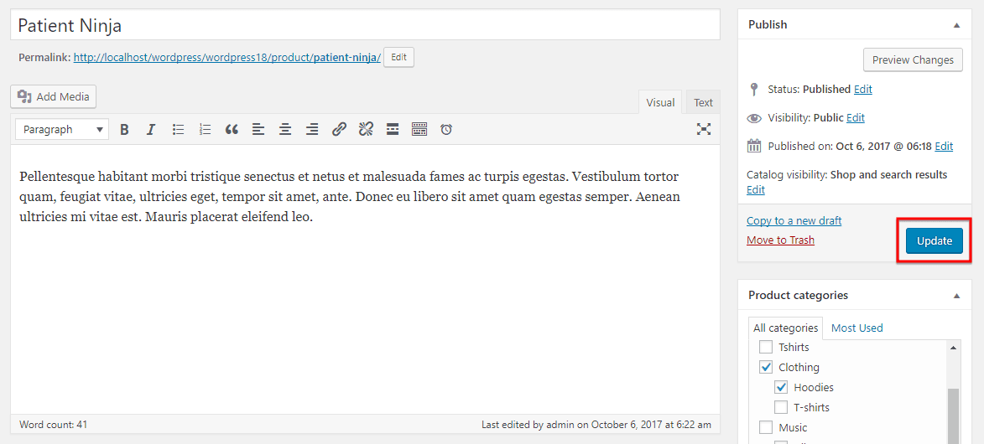Uncheck the Hoodies category
Viewport: 984px width, 444px height.
point(781,387)
